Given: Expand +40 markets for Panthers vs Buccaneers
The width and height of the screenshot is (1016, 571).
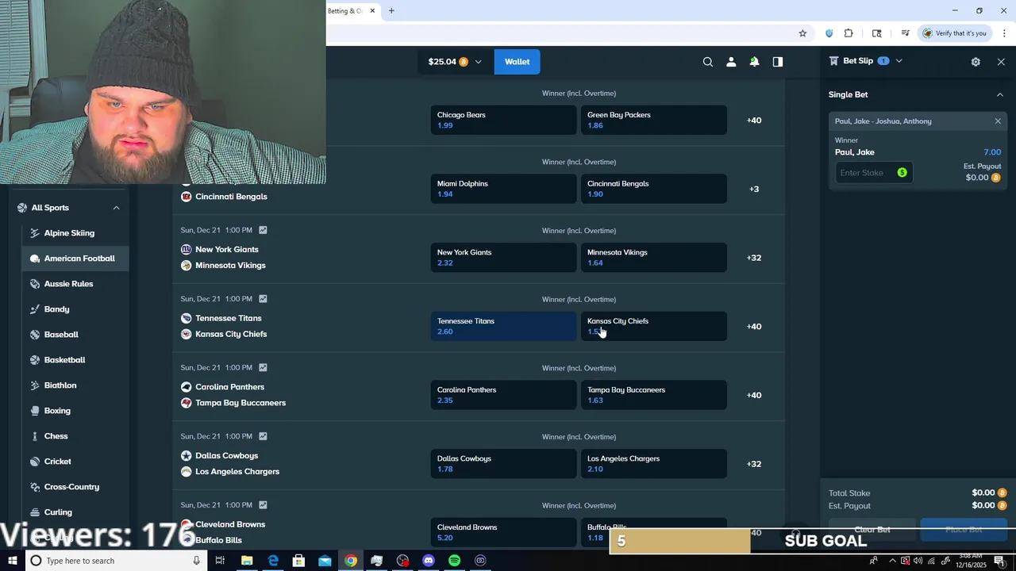Looking at the screenshot, I should point(754,395).
